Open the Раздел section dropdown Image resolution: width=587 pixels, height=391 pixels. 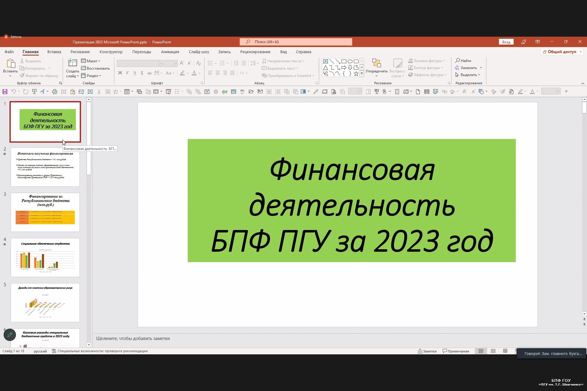[x=91, y=75]
